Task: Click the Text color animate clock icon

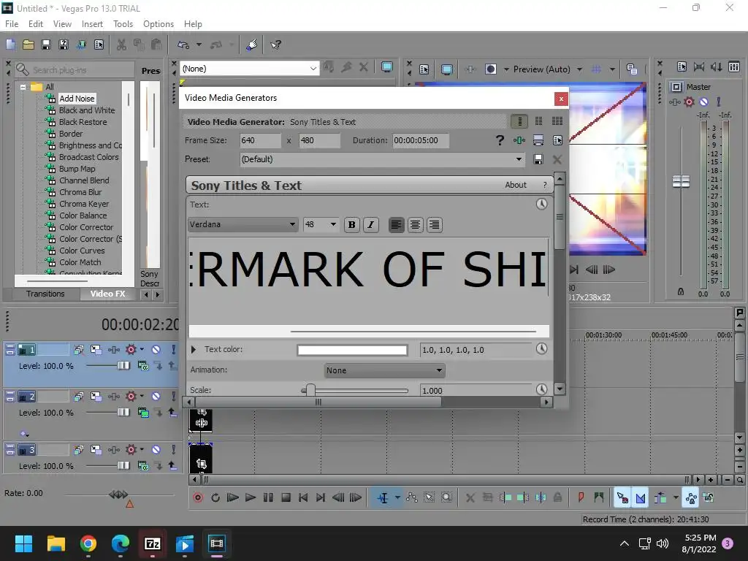Action: click(541, 348)
